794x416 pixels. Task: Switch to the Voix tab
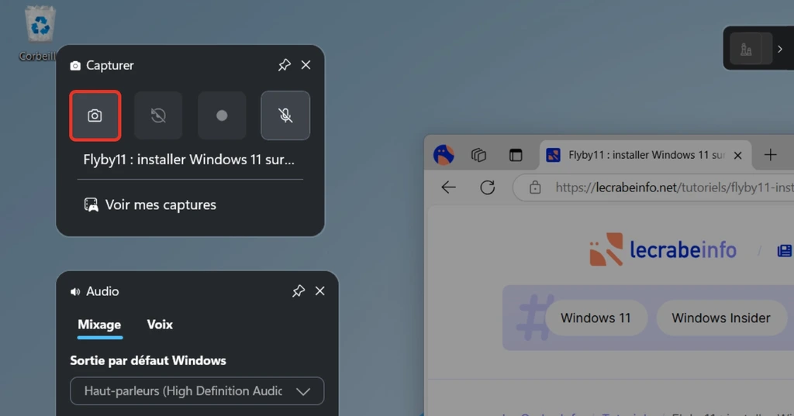[160, 325]
